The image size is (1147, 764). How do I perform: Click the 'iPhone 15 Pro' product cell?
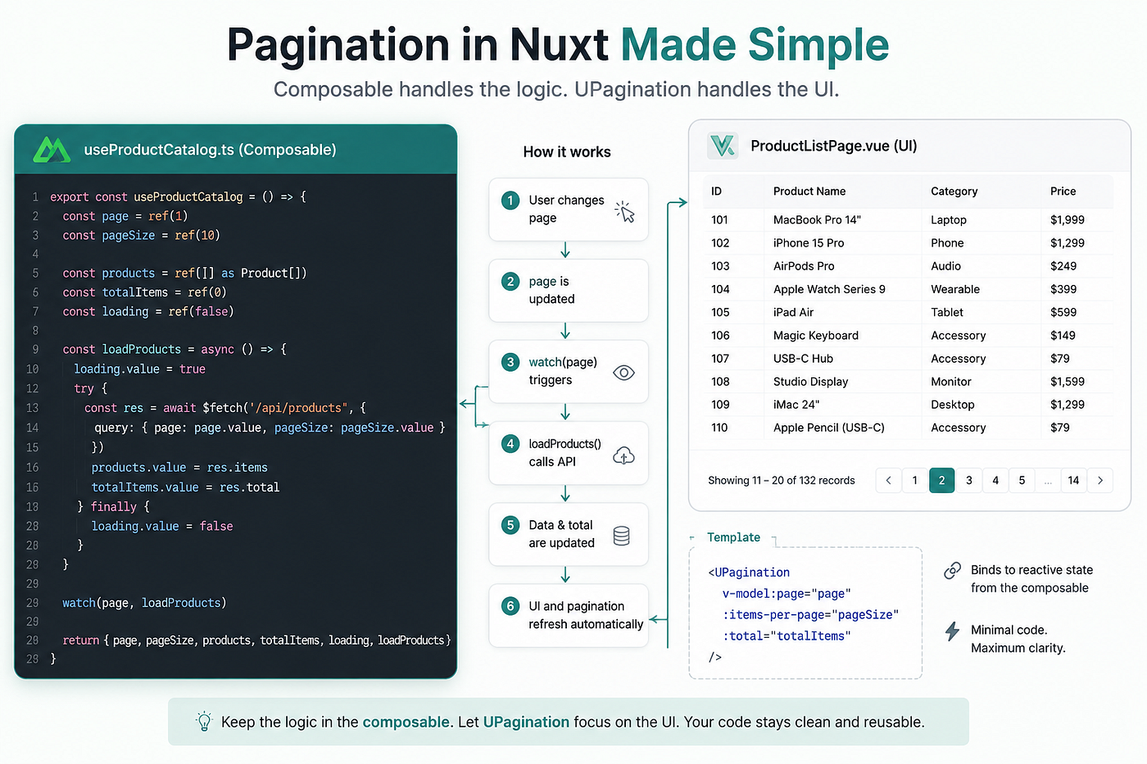(x=809, y=243)
